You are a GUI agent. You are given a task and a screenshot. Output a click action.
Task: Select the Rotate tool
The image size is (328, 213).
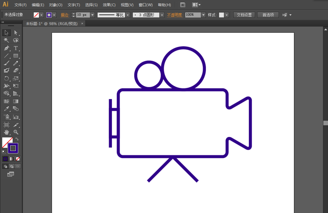[x=6, y=78]
